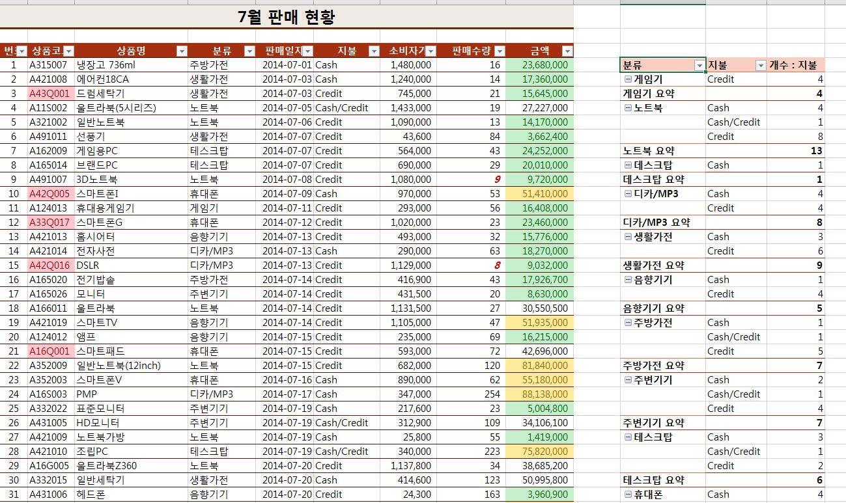846x503 pixels.
Task: Click the 브랜드PC product cell
Action: [132, 165]
